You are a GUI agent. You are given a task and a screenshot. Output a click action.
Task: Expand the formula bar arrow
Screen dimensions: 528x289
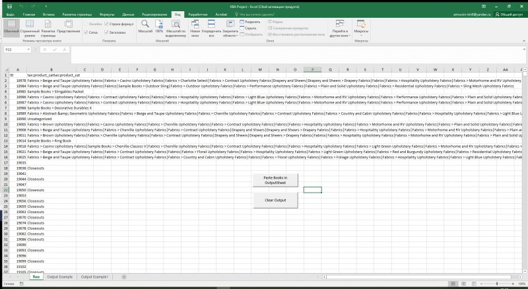pyautogui.click(x=524, y=49)
